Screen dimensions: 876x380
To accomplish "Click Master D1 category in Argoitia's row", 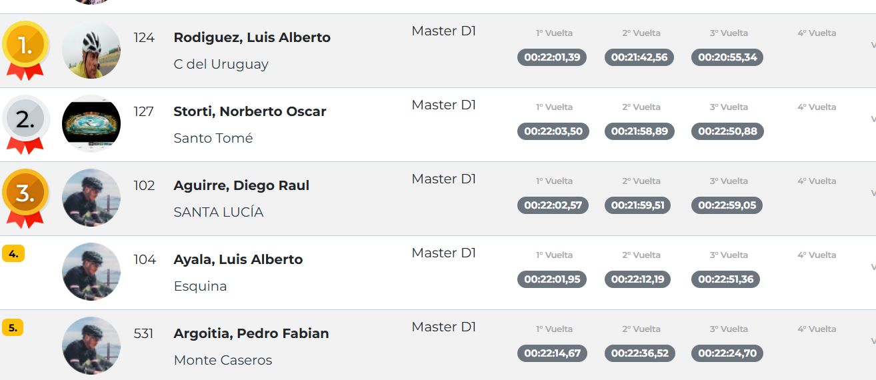I will click(x=444, y=327).
